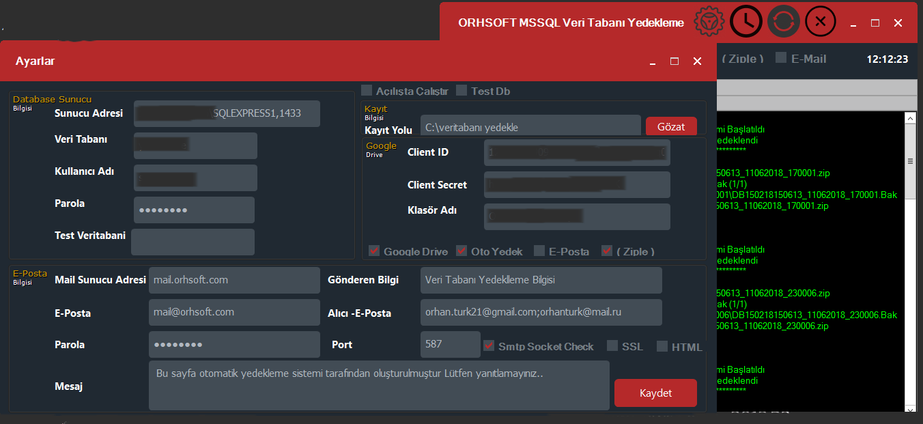Save settings with the Kaydet button
The height and width of the screenshot is (424, 923).
[655, 393]
